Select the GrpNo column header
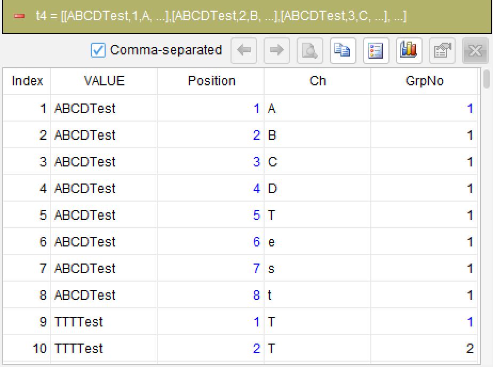Viewport: 493px width, 367px height. click(x=424, y=81)
